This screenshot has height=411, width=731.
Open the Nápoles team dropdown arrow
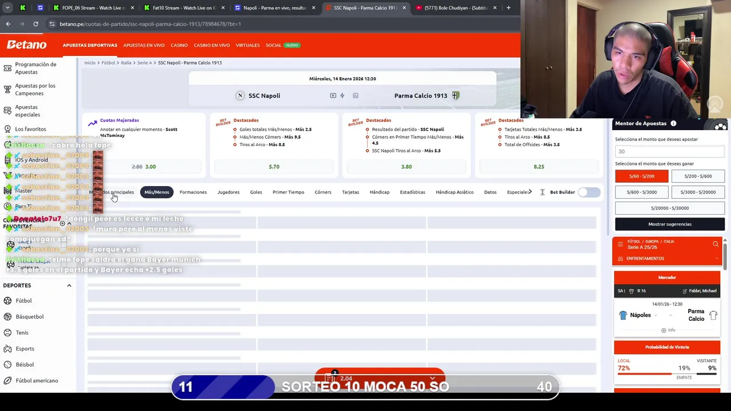[655, 315]
